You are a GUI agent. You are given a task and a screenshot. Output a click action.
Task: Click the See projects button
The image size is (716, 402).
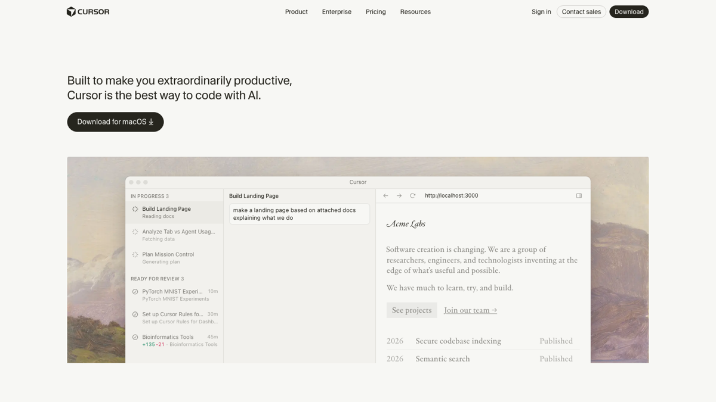tap(412, 310)
